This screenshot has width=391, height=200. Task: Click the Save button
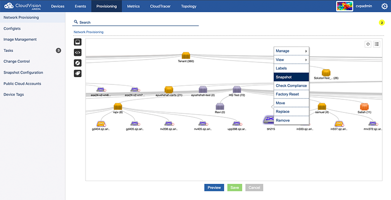click(x=235, y=187)
